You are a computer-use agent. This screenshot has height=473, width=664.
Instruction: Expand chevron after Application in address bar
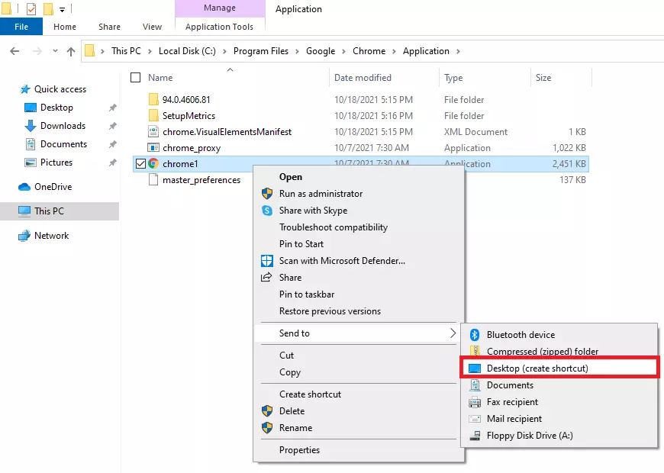point(458,51)
